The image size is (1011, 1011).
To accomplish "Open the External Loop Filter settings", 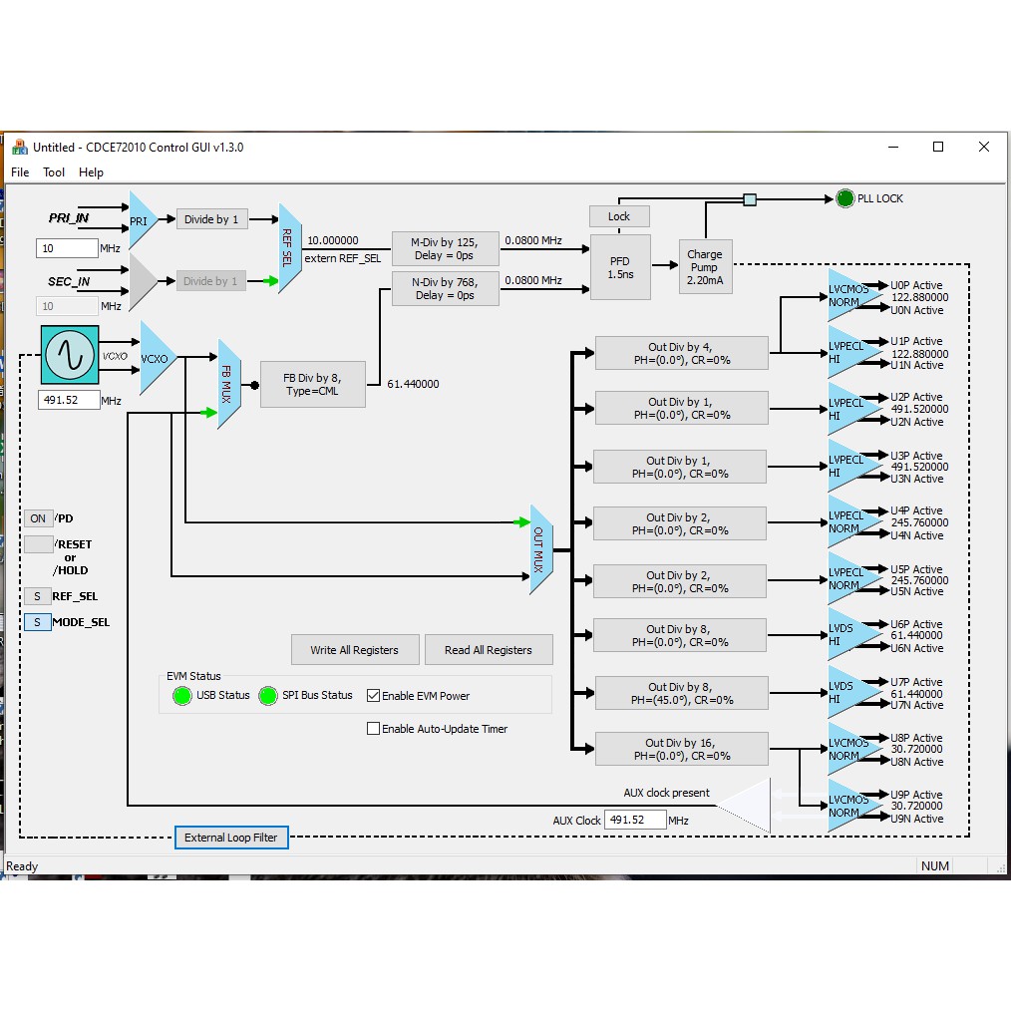I will coord(231,838).
